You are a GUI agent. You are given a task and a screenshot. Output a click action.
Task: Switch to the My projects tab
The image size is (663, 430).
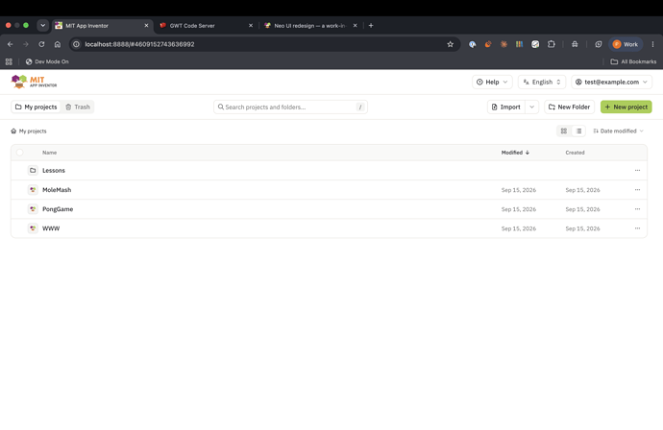click(36, 107)
